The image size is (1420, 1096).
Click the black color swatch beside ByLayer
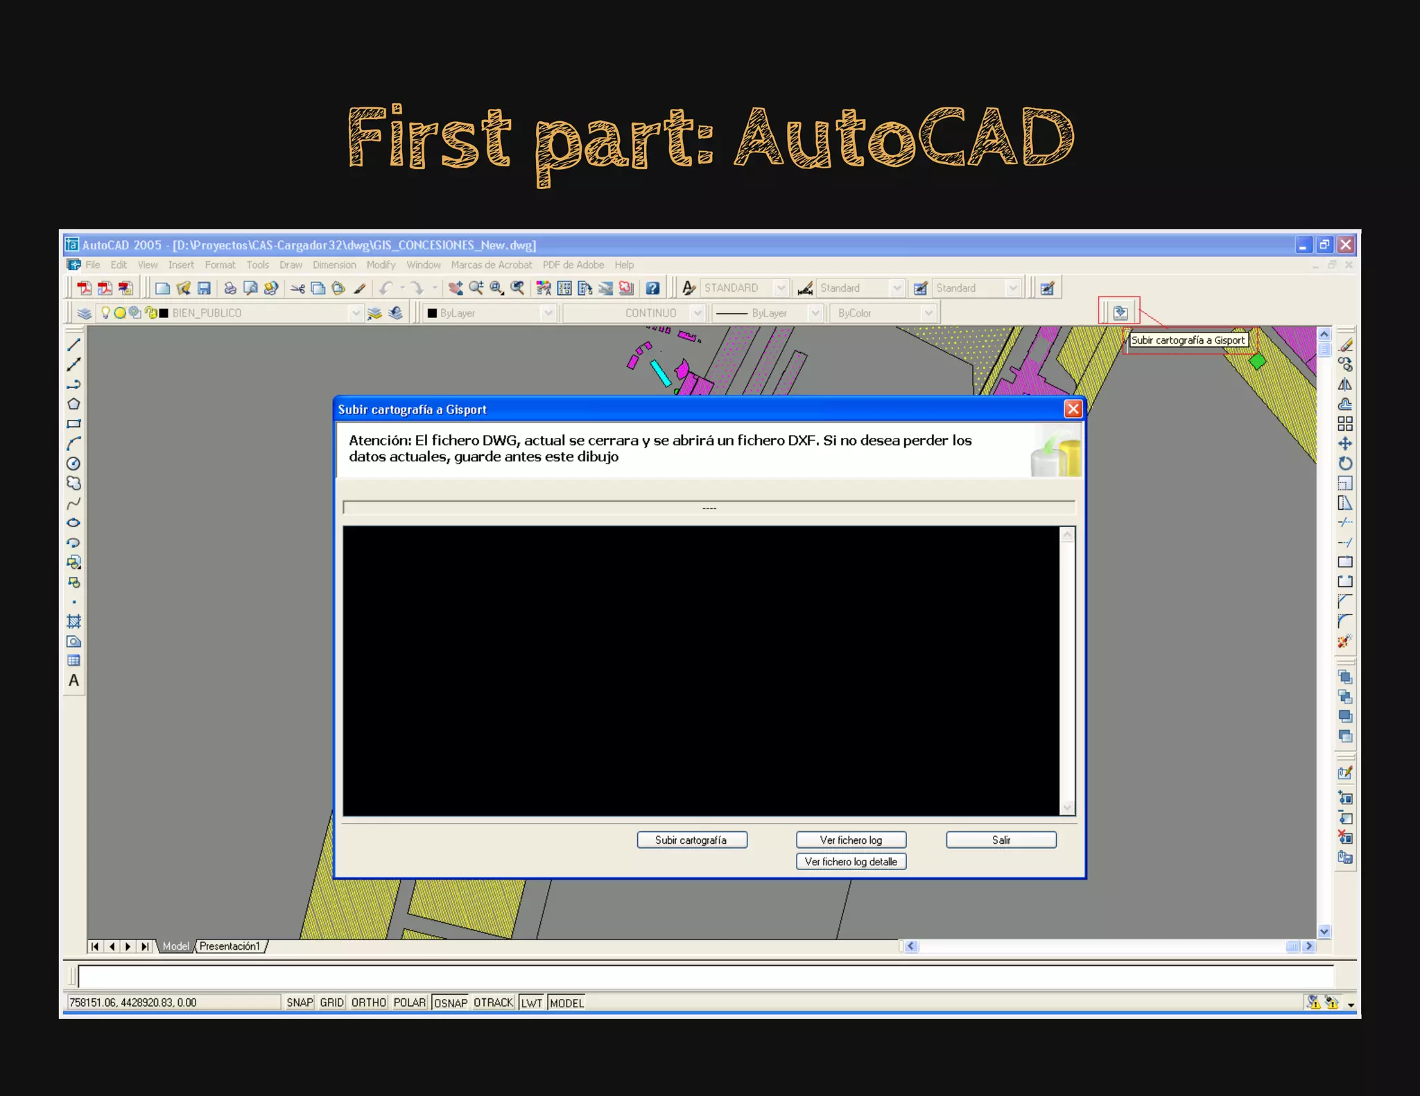pos(432,313)
